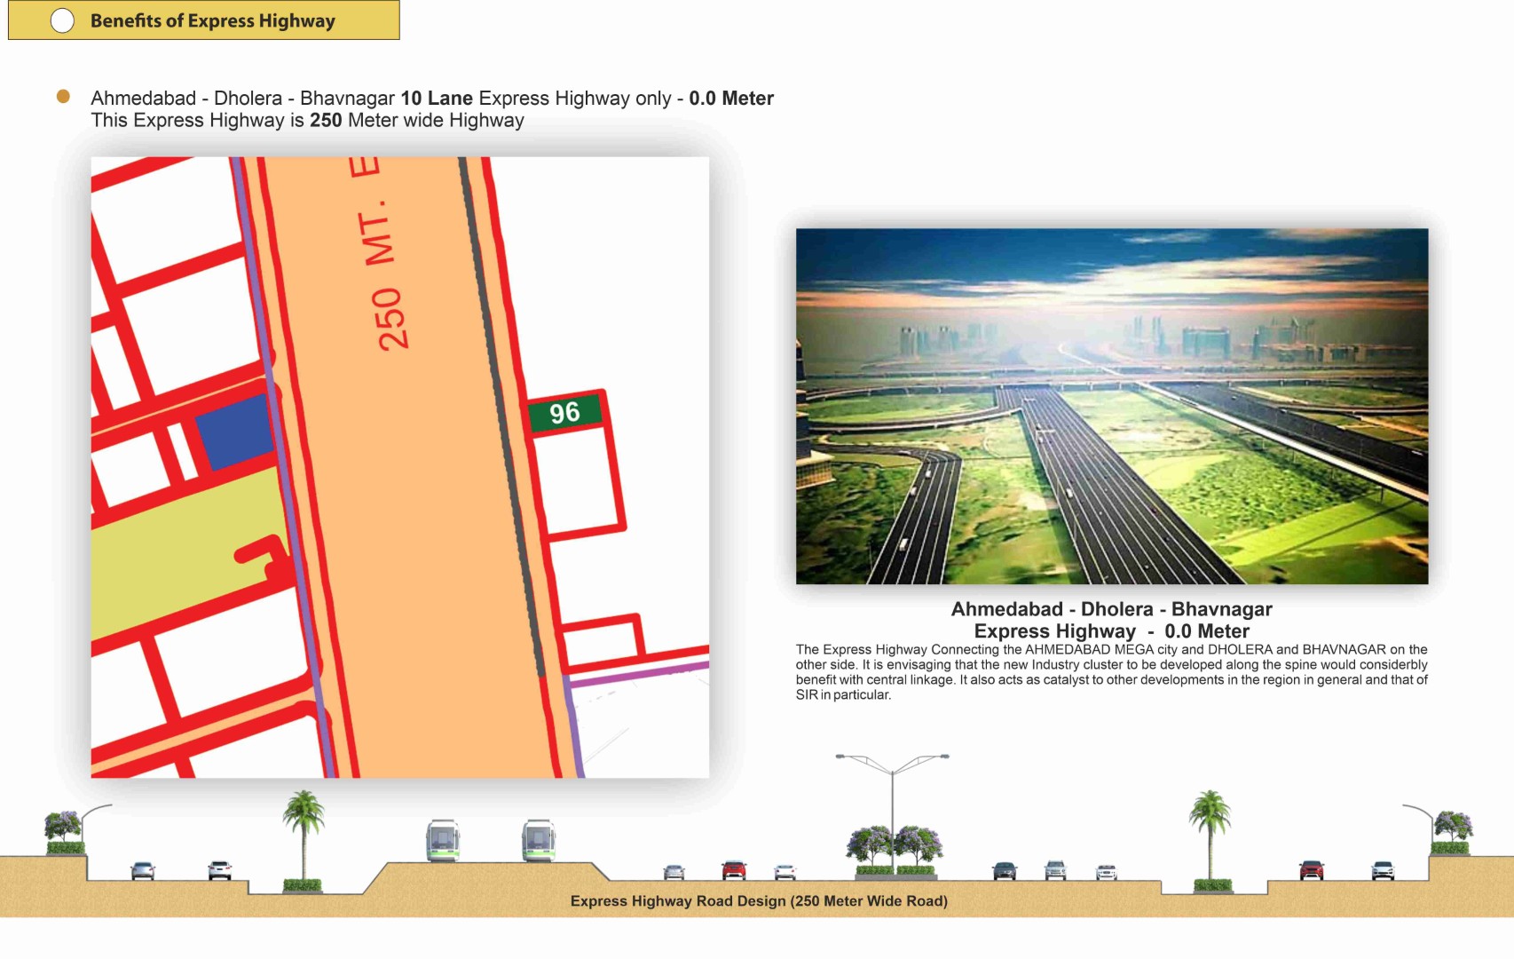The height and width of the screenshot is (959, 1514).
Task: Click the green '96' plot label on map
Action: (x=564, y=413)
